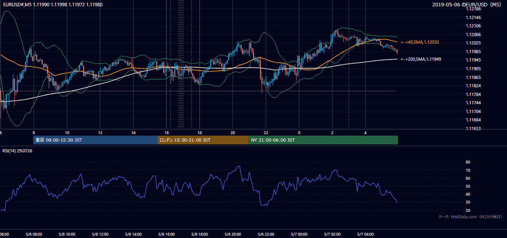The width and height of the screenshot is (507, 238).
Task: Click the RSI 20 level label
Action: point(468,211)
